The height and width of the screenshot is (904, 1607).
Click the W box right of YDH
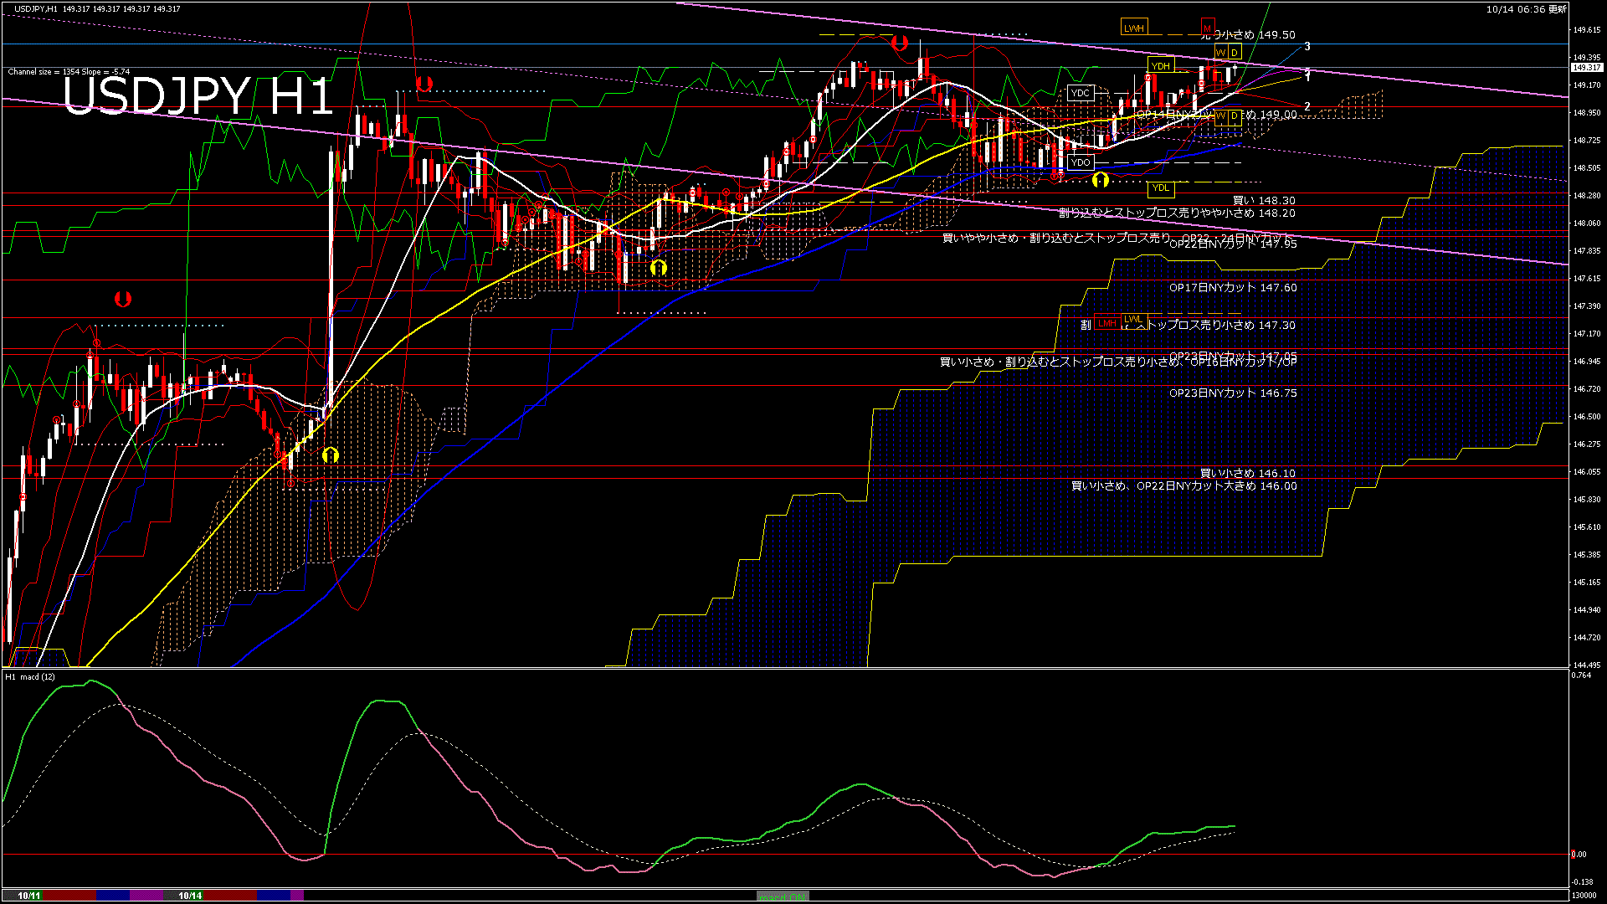point(1221,53)
